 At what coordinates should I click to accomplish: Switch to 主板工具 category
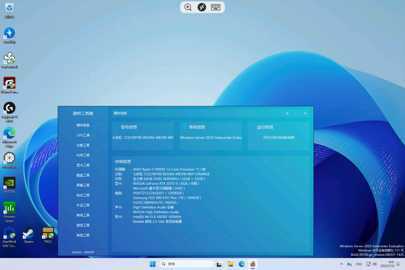(83, 145)
